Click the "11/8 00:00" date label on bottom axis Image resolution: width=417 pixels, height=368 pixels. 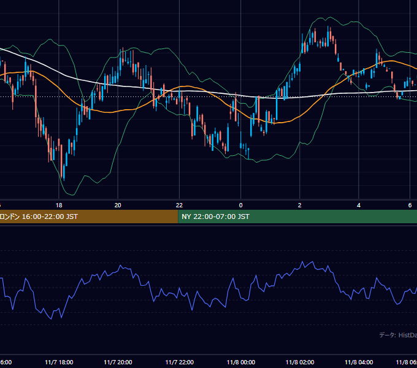[x=241, y=362]
